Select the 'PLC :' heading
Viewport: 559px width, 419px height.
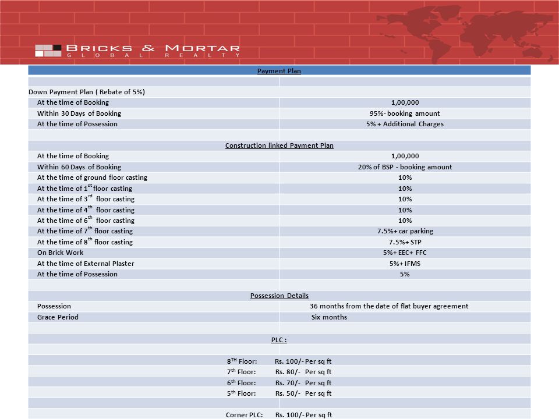(279, 340)
